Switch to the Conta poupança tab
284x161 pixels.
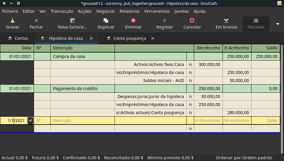click(129, 38)
